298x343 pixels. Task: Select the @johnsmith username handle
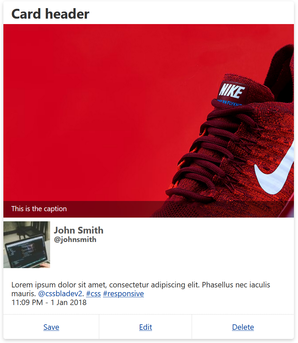[x=75, y=240]
